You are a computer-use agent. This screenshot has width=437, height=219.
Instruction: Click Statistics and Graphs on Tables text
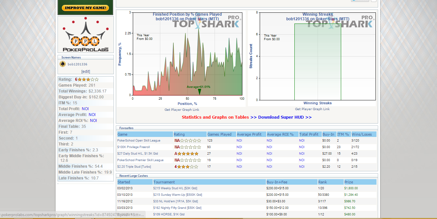[215, 117]
